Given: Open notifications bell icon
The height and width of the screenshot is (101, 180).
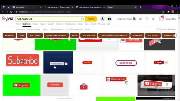Looking at the screenshot, I should (153, 19).
